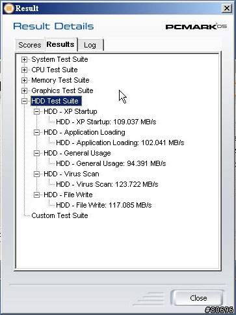The image size is (236, 315).
Task: Collapse the HDD - Virus Scan branch
Action: point(36,174)
